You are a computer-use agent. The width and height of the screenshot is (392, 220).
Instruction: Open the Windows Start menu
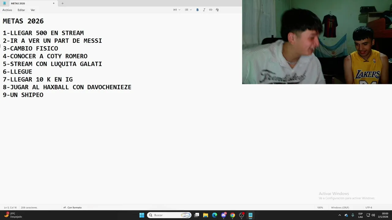click(142, 215)
